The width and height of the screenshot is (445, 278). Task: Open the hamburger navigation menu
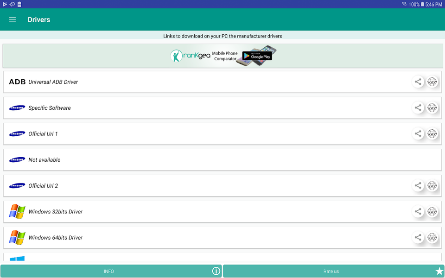13,19
